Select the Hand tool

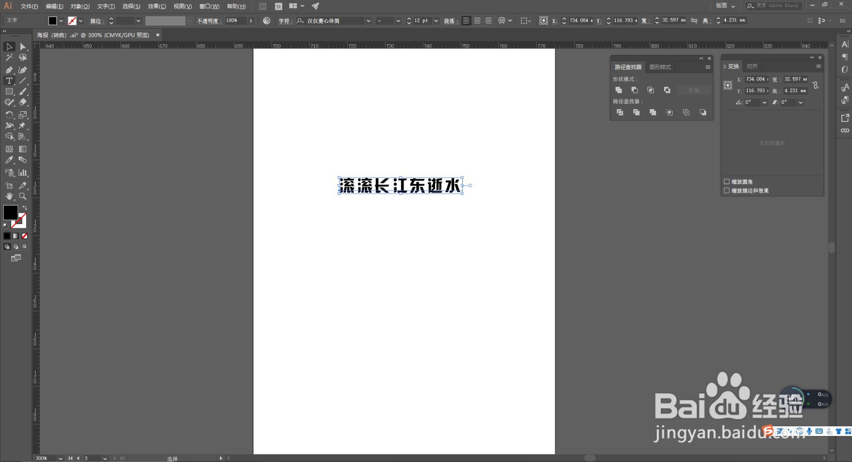click(9, 196)
